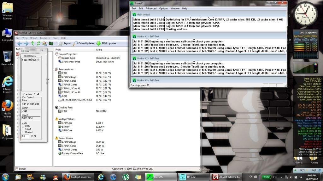
Task: Click Temperatures thermometer group icon
Action: 56,69
